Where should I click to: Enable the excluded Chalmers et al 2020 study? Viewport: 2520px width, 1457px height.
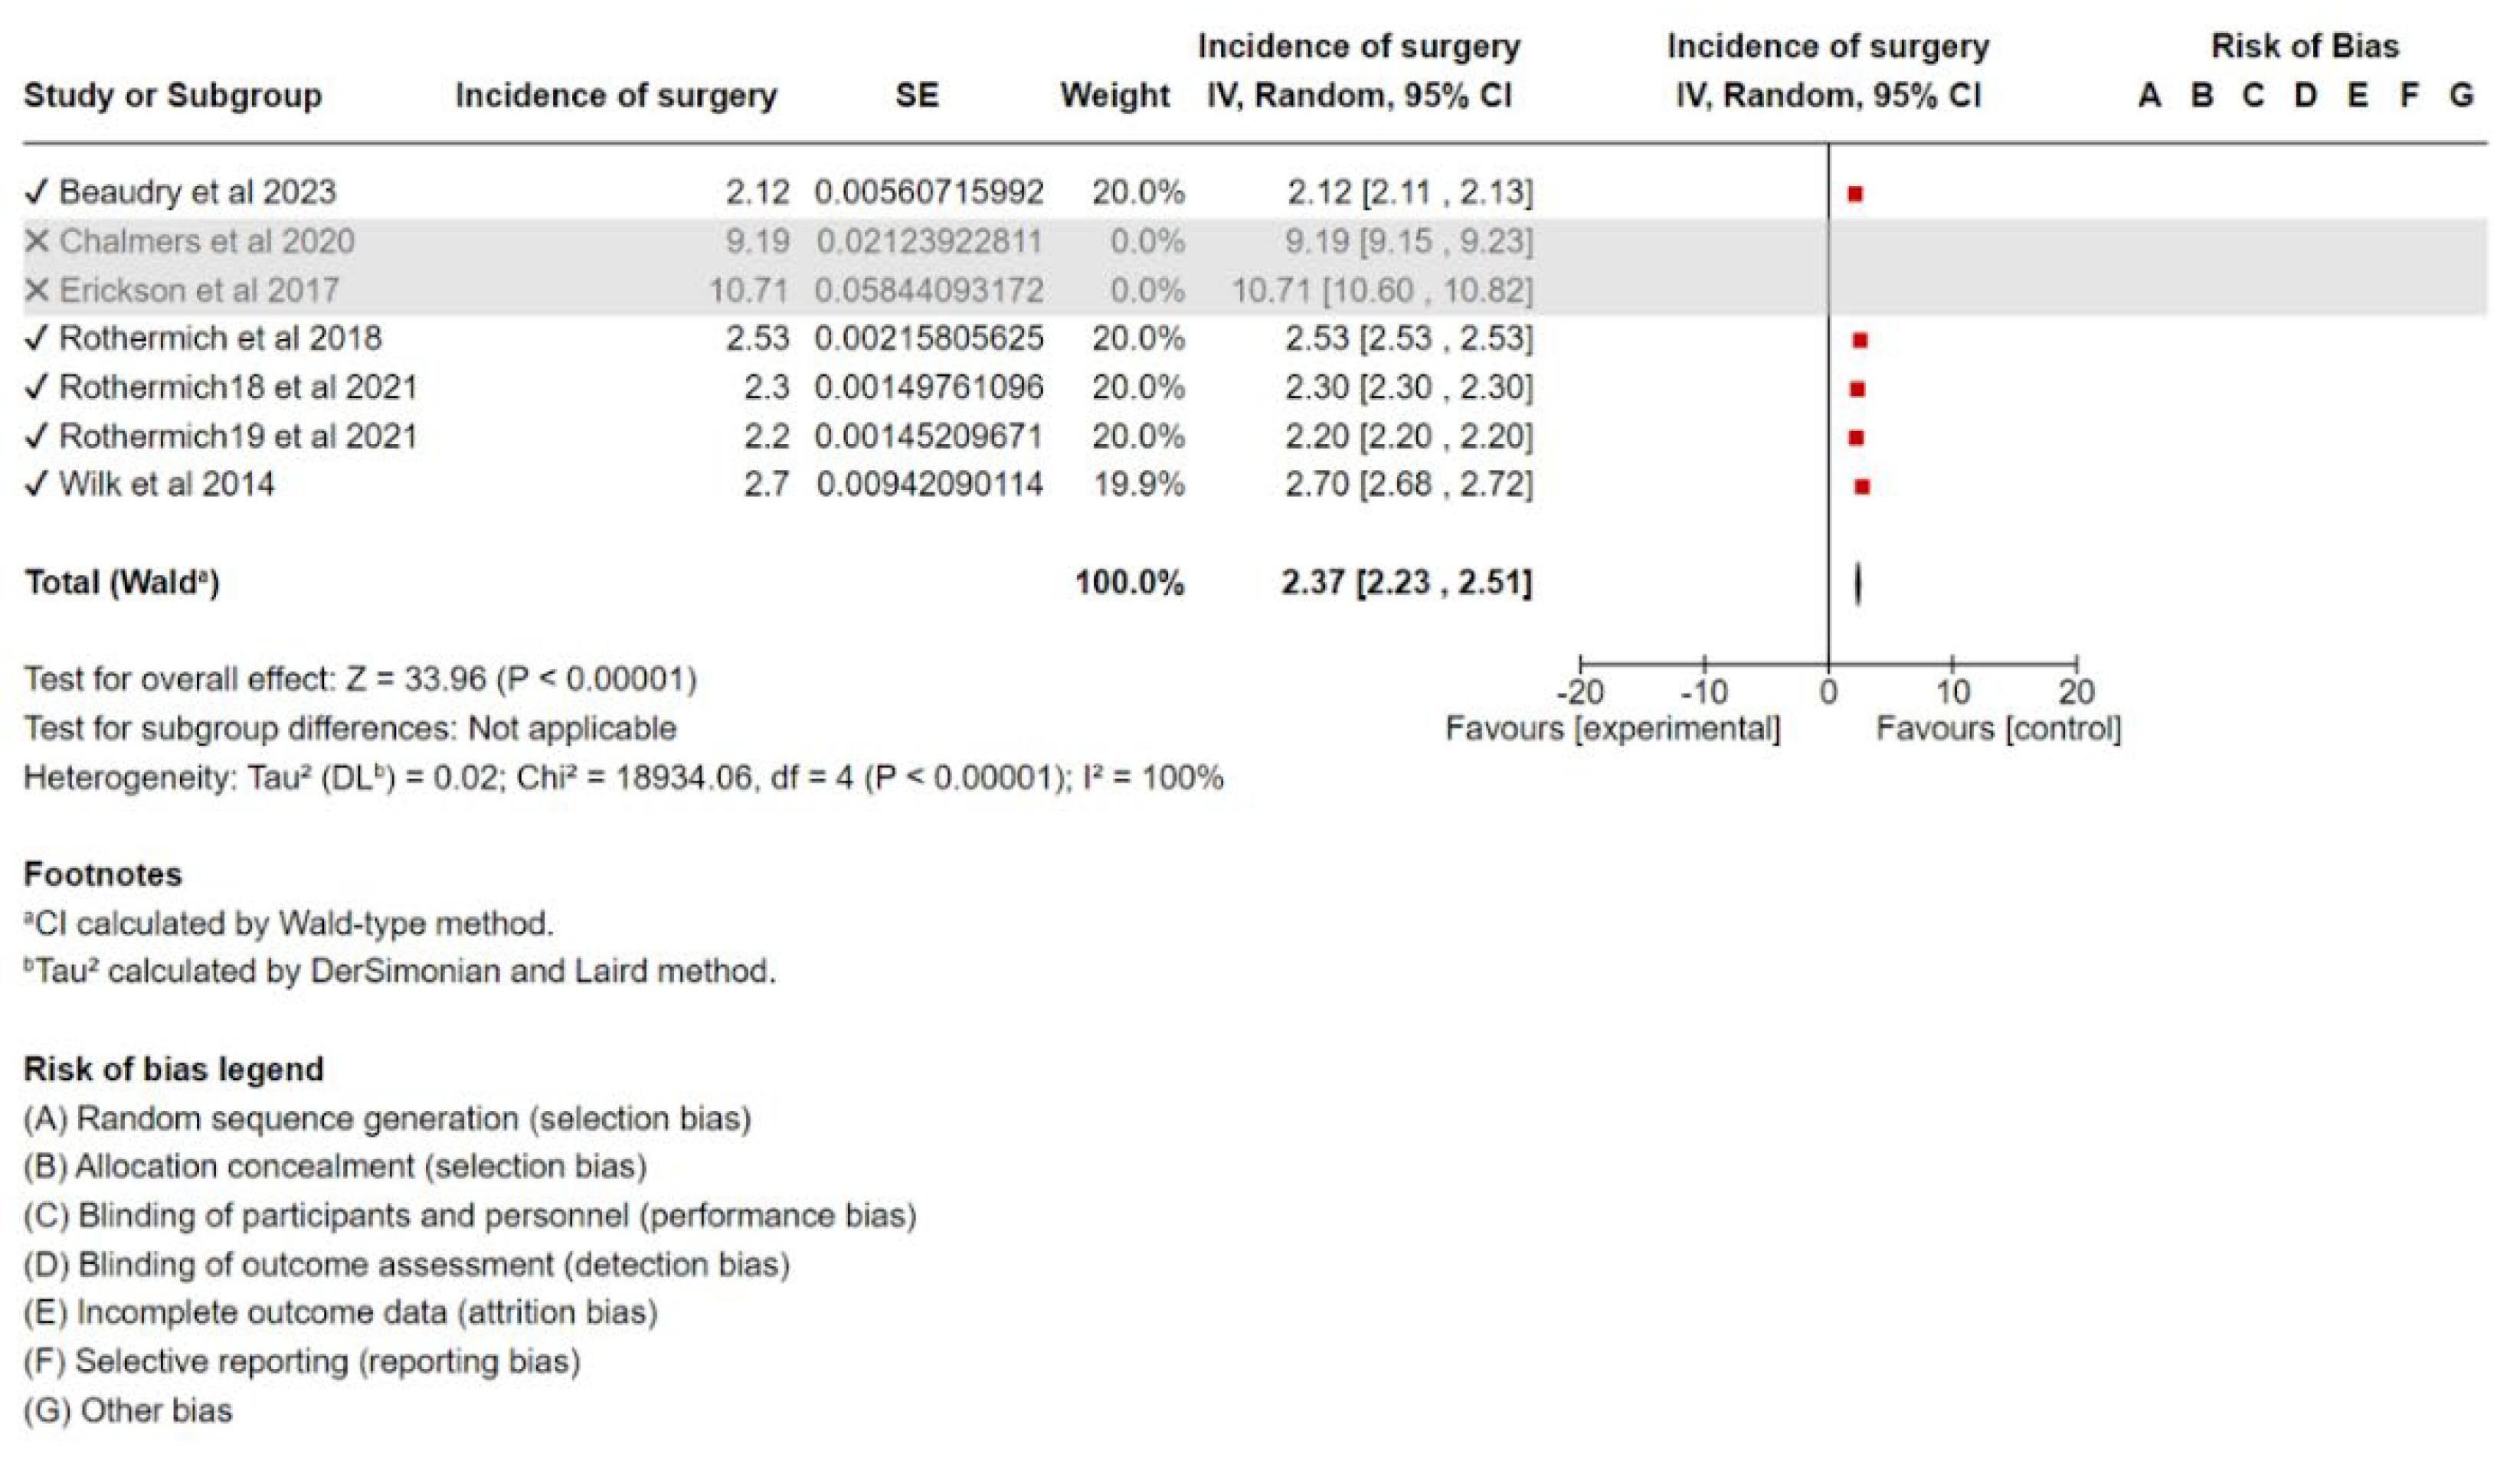(36, 241)
